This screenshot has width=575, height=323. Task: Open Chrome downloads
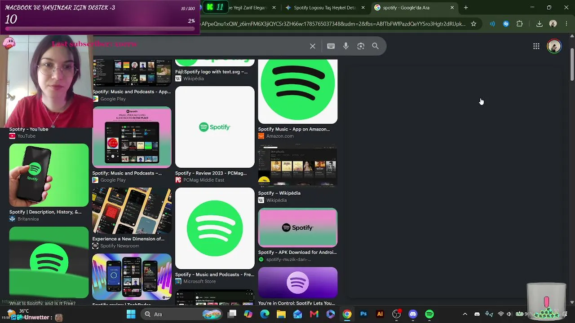(540, 24)
